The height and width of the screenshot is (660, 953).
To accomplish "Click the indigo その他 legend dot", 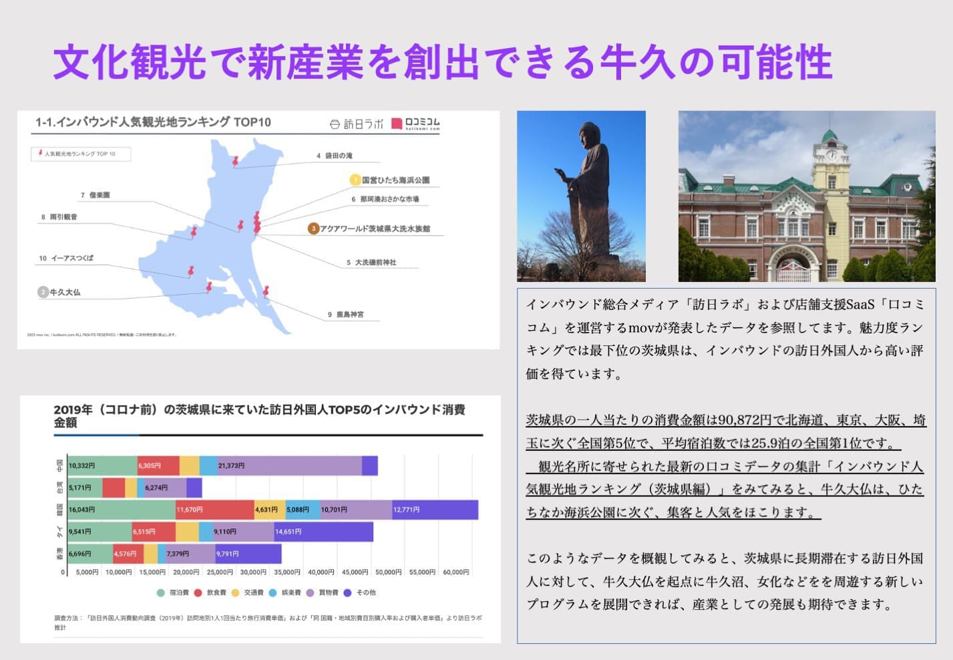I will point(347,593).
